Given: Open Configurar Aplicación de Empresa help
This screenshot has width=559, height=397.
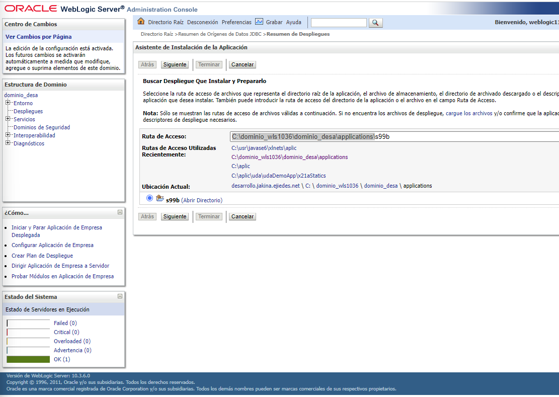Looking at the screenshot, I should tap(52, 245).
